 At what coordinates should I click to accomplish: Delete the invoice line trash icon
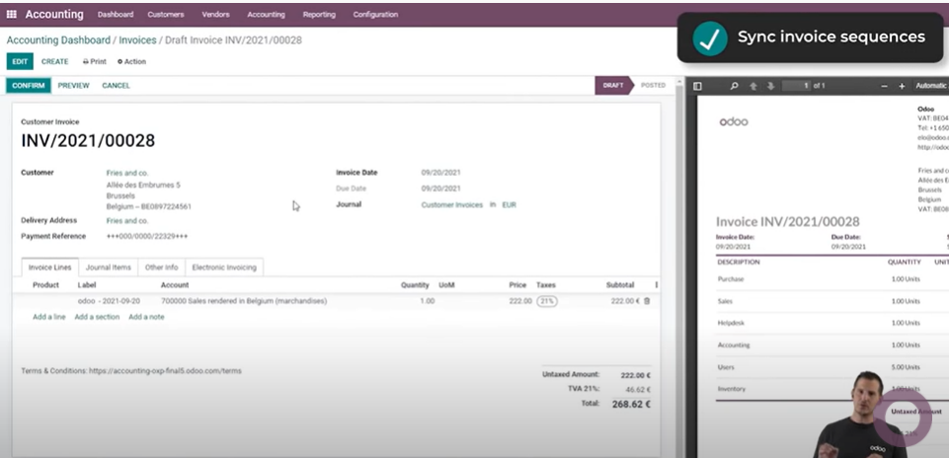(647, 301)
